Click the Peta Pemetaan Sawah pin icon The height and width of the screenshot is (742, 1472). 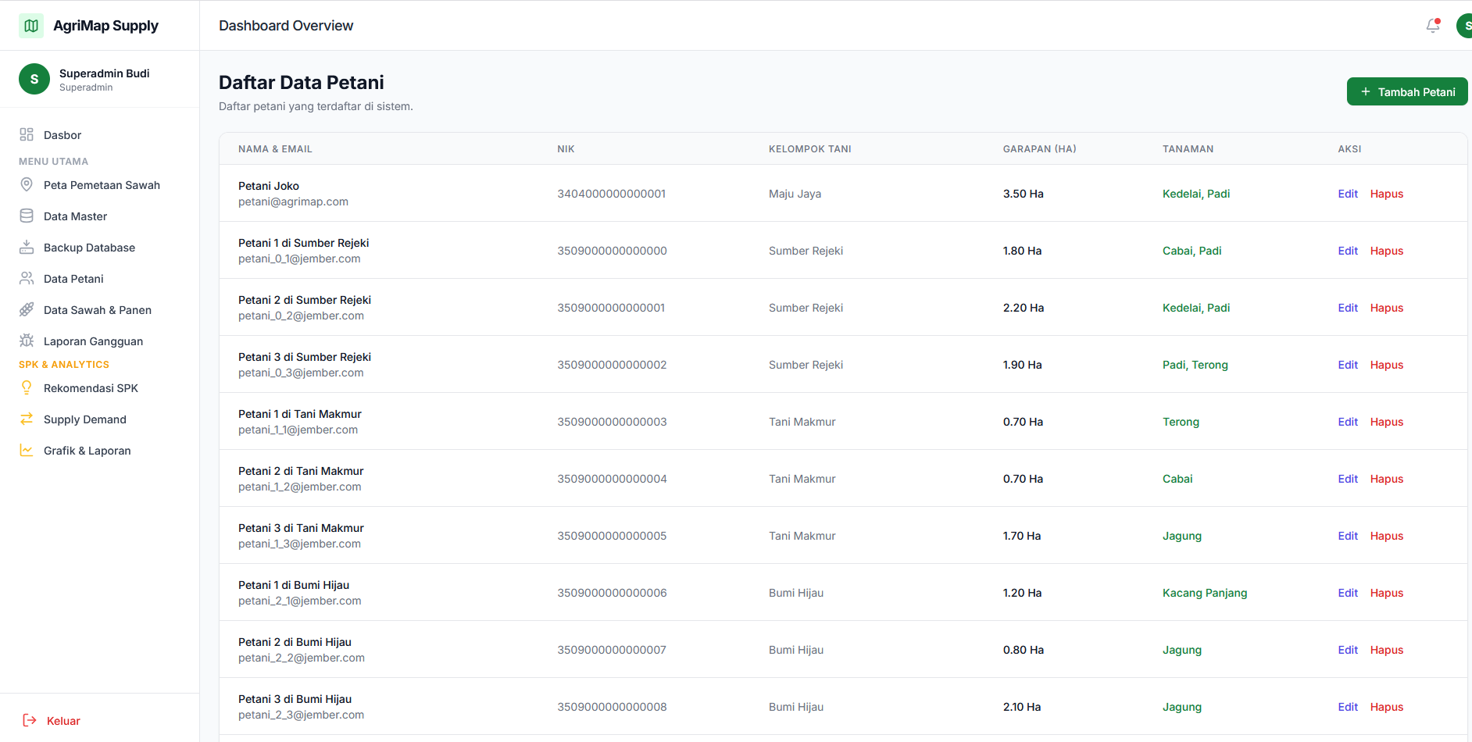coord(27,185)
